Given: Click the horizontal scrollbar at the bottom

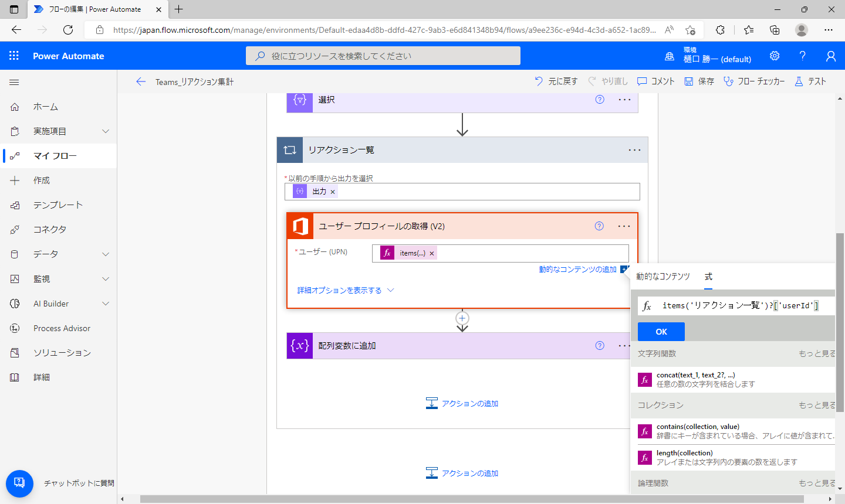Looking at the screenshot, I should 471,499.
